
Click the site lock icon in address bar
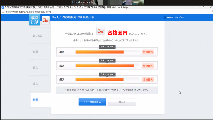coord(3,12)
